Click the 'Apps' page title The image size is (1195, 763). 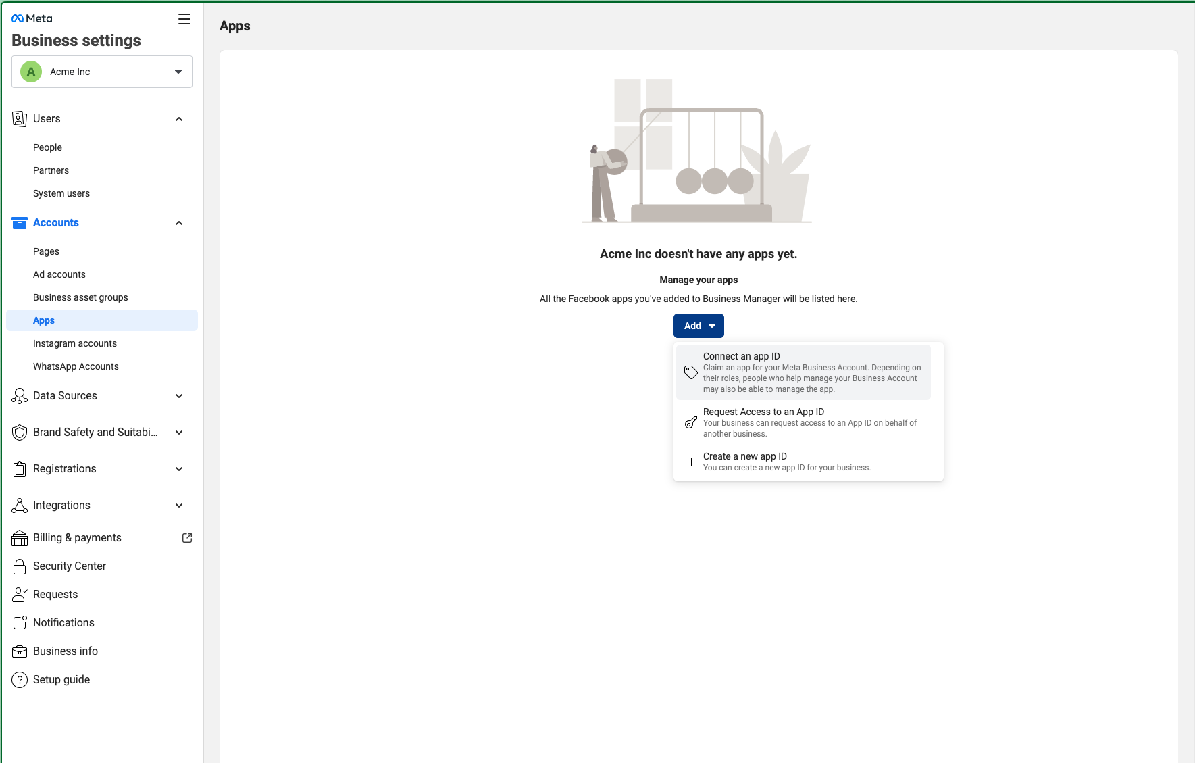point(235,26)
